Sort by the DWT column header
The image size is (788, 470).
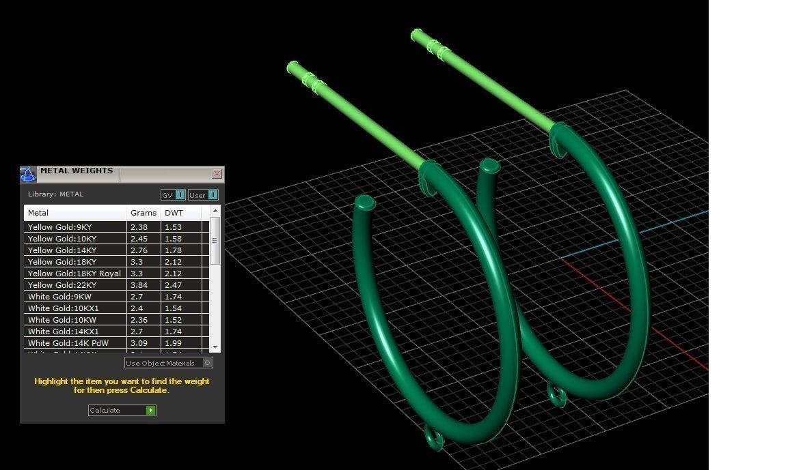coord(181,213)
